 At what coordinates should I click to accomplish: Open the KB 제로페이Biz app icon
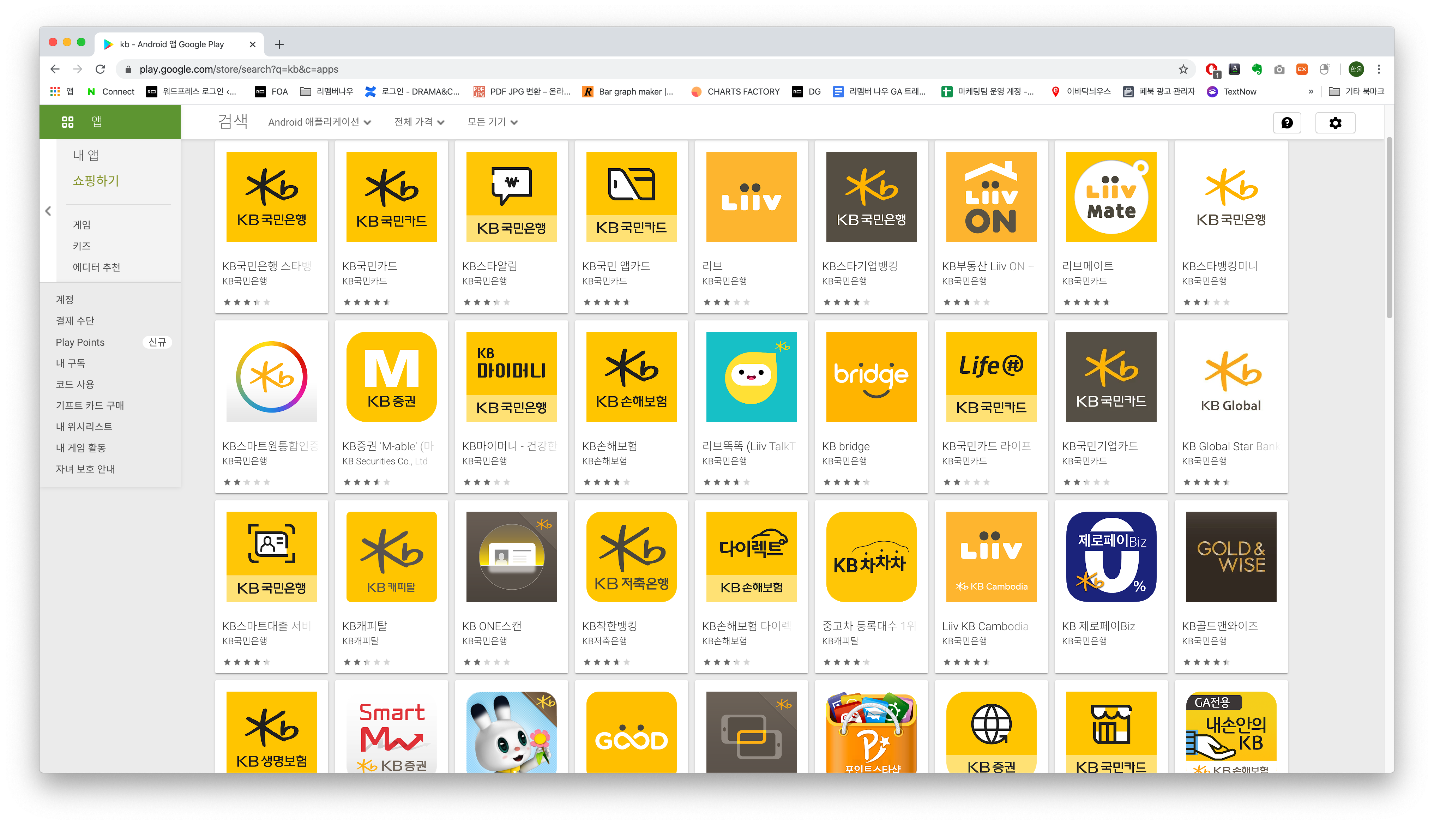coord(1111,556)
